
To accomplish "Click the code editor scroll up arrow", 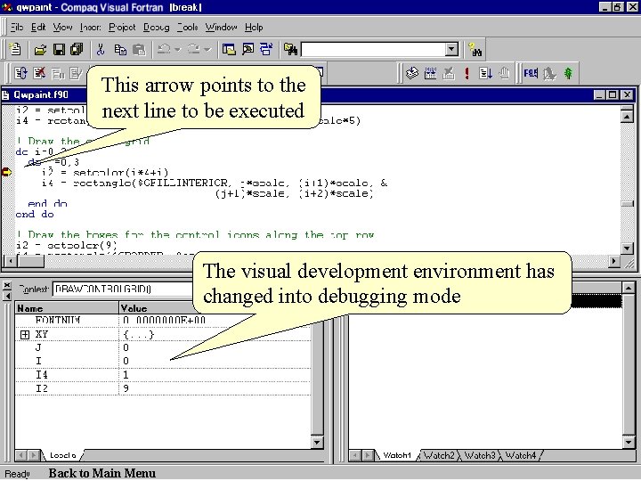I will [627, 117].
